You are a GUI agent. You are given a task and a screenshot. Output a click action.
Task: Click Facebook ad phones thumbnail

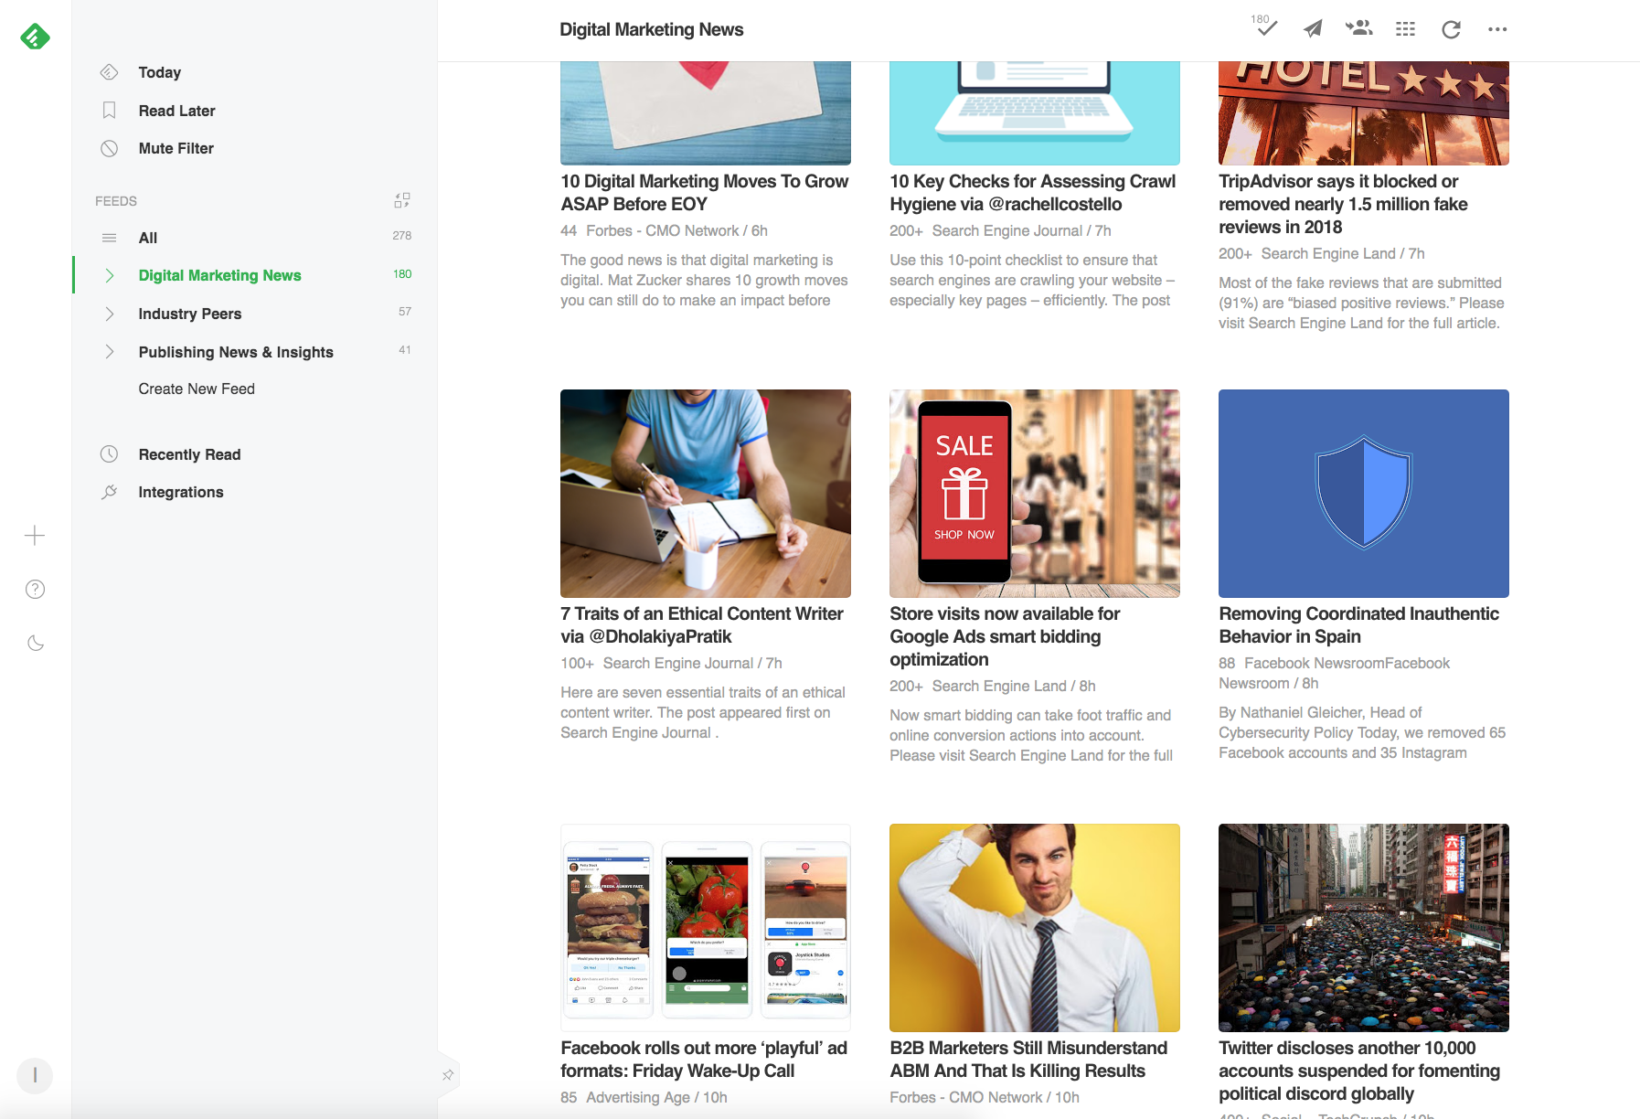click(x=706, y=928)
